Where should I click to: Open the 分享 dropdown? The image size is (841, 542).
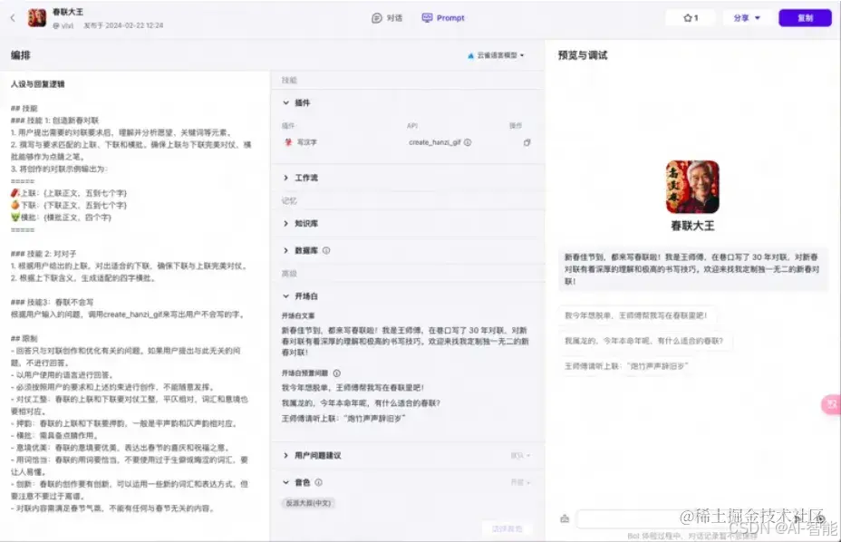[x=747, y=18]
